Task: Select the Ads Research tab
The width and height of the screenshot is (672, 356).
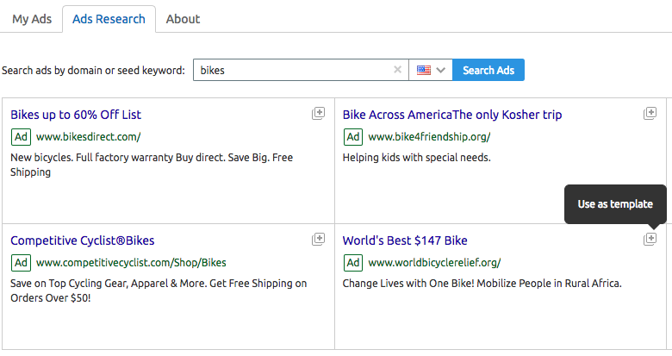Action: click(109, 19)
